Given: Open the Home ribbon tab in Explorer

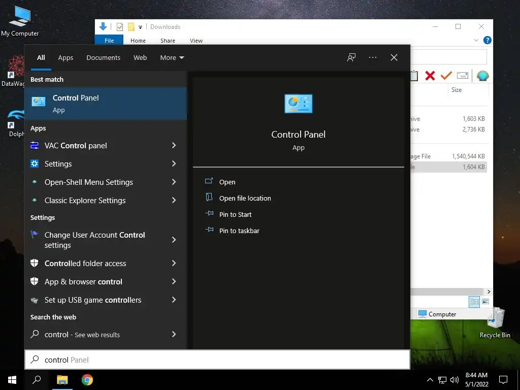Looking at the screenshot, I should (x=138, y=41).
